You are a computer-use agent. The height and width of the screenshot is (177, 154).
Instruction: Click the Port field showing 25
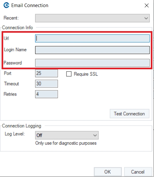click(x=46, y=73)
